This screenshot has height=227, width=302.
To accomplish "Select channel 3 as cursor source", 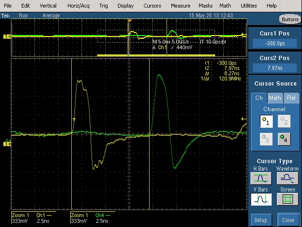I will click(x=266, y=139).
